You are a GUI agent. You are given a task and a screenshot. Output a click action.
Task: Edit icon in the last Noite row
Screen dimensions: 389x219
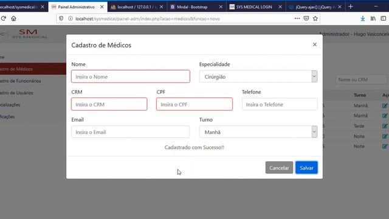click(385, 146)
